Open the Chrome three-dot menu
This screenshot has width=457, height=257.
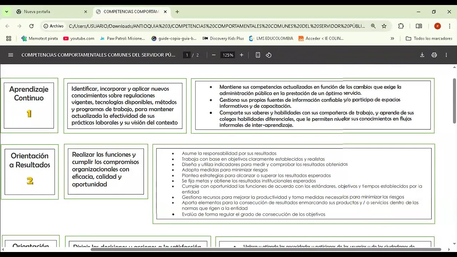[449, 26]
